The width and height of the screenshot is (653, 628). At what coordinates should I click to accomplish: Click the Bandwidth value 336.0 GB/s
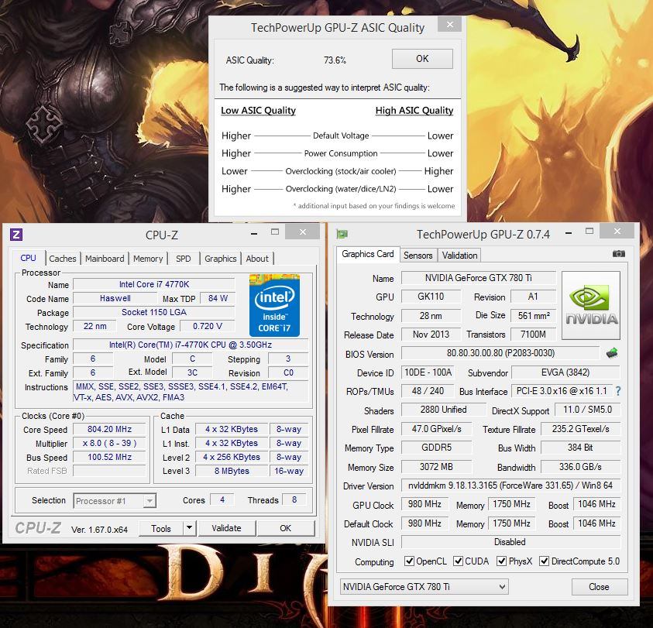coord(580,467)
